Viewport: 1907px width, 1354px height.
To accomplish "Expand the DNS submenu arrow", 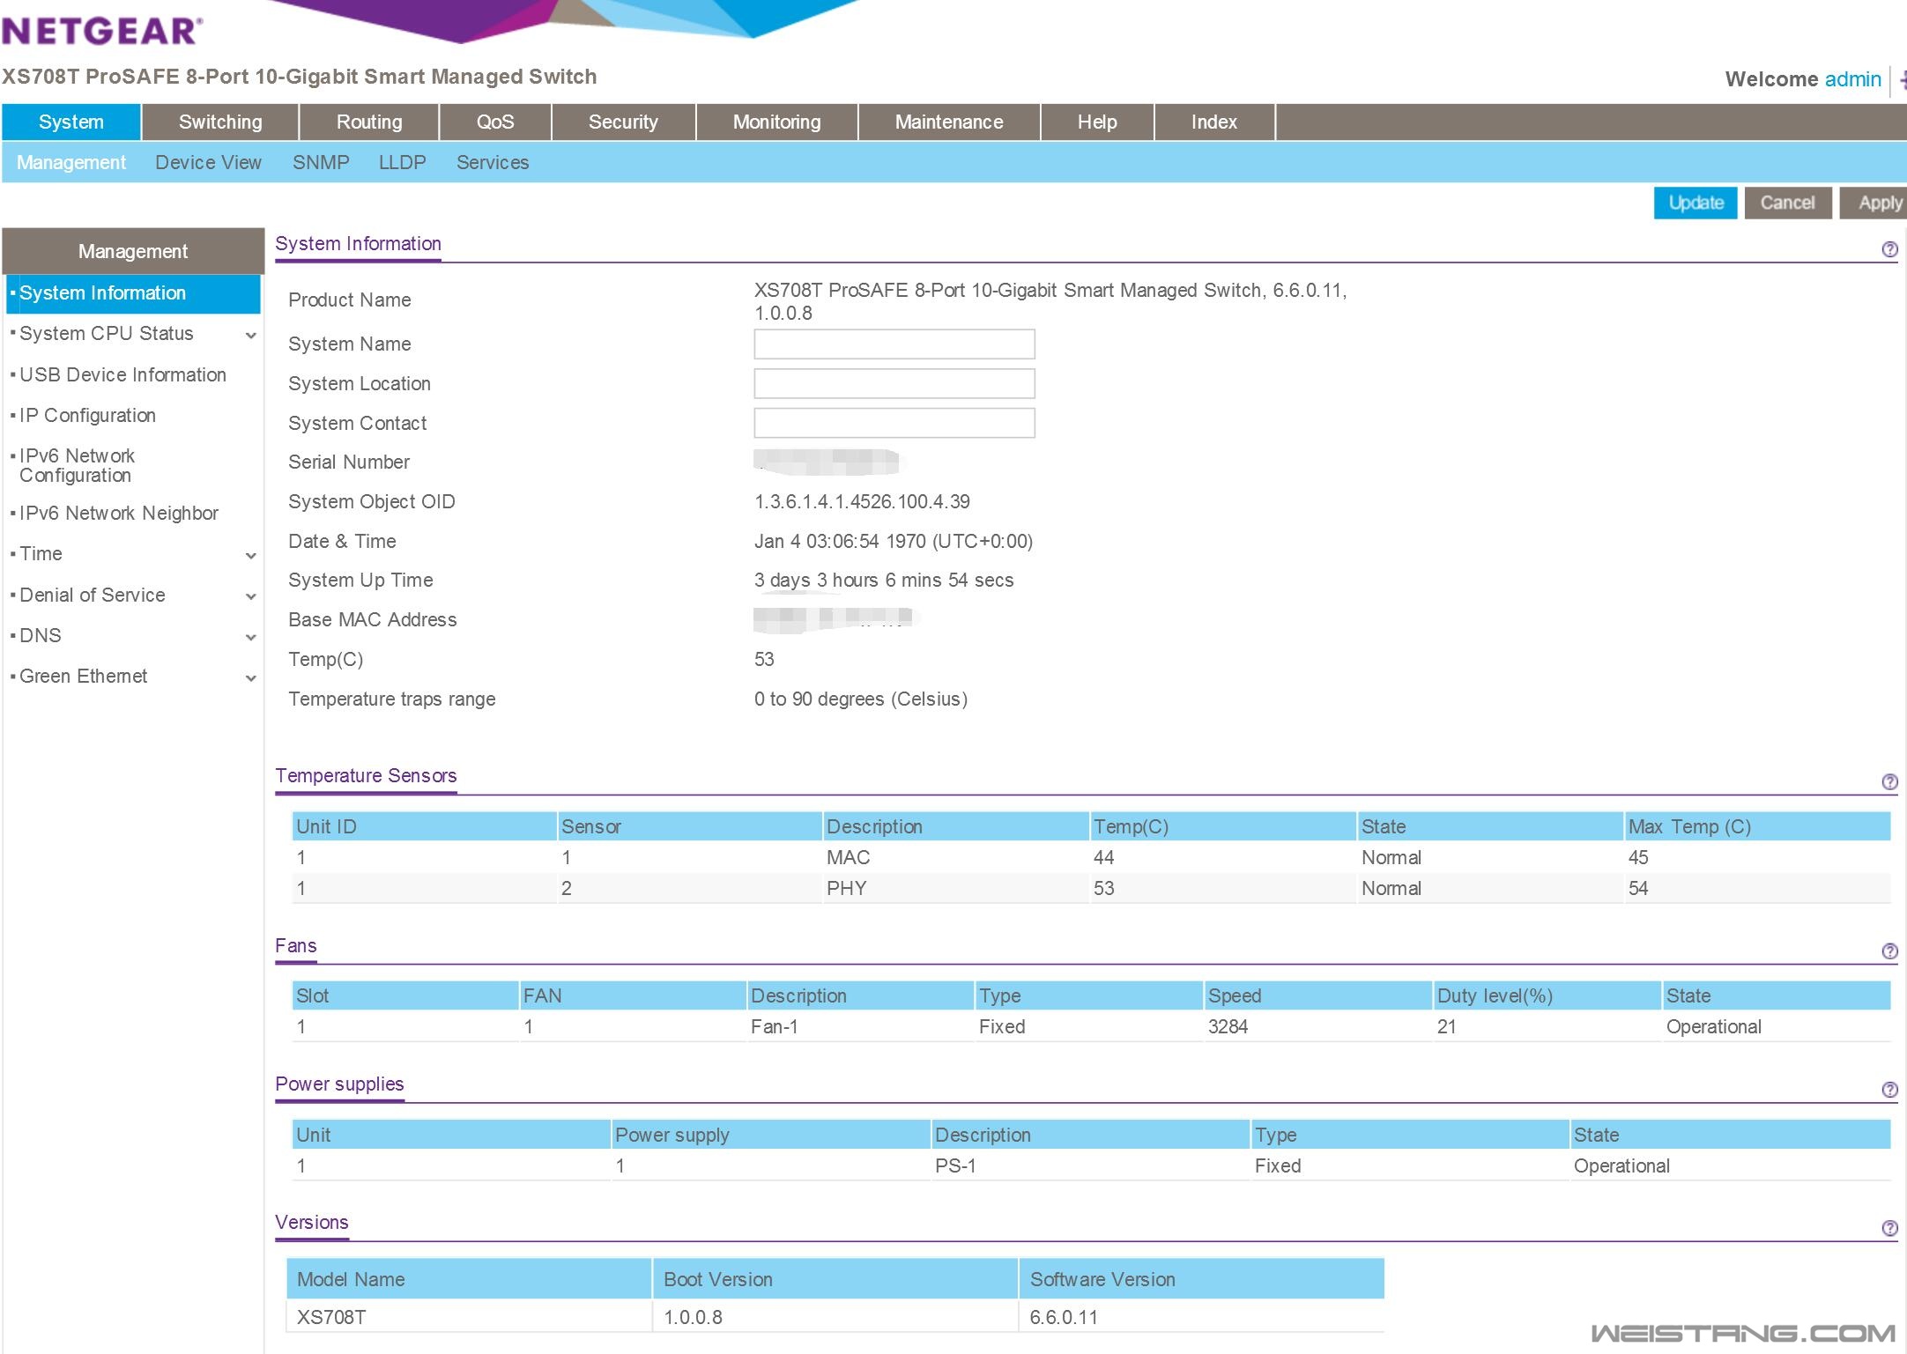I will coord(251,637).
